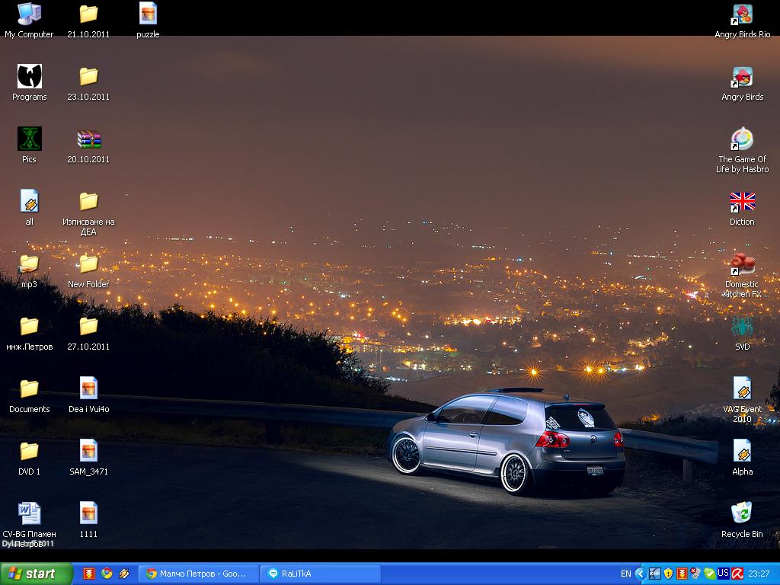Click the system clock showing 23:27
The image size is (780, 585).
click(x=759, y=574)
